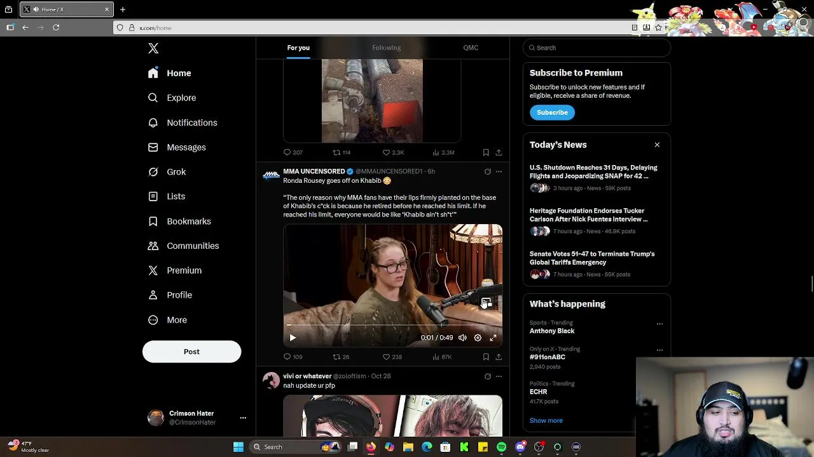Switch to the For you tab
This screenshot has height=457, width=814.
[x=298, y=48]
